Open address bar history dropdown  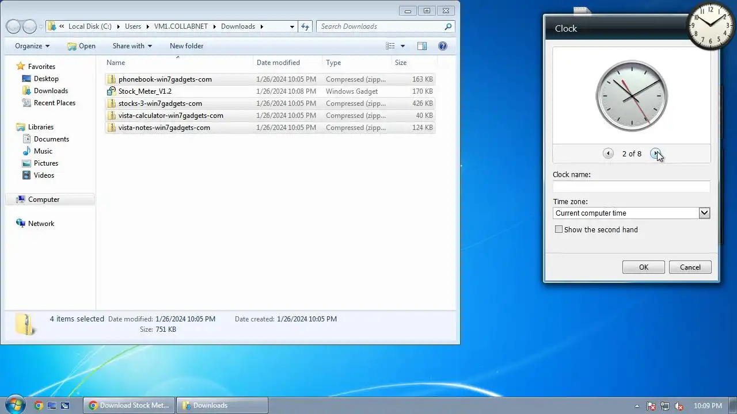coord(292,26)
